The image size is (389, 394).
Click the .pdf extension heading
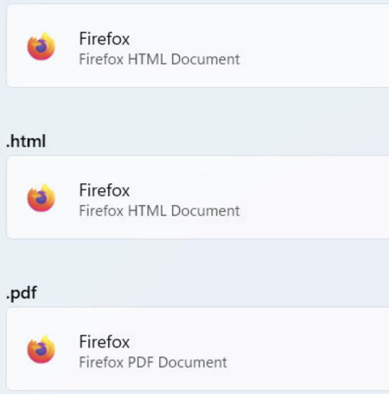coord(21,293)
